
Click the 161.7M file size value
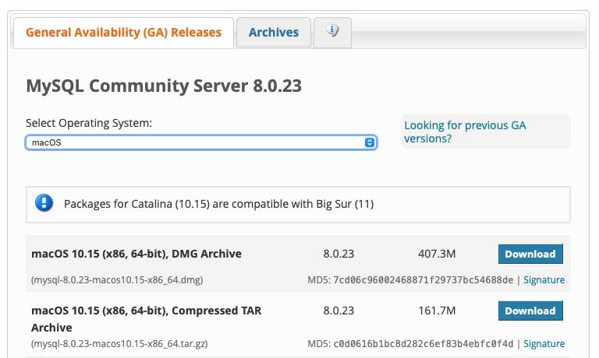(437, 311)
